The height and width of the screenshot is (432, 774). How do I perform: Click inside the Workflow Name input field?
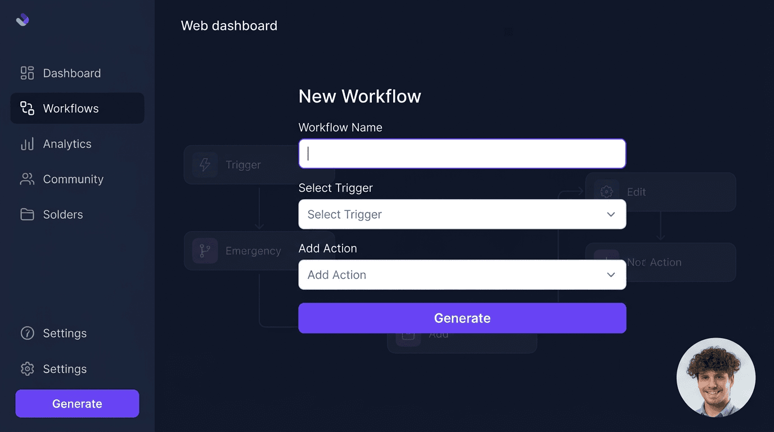(462, 153)
